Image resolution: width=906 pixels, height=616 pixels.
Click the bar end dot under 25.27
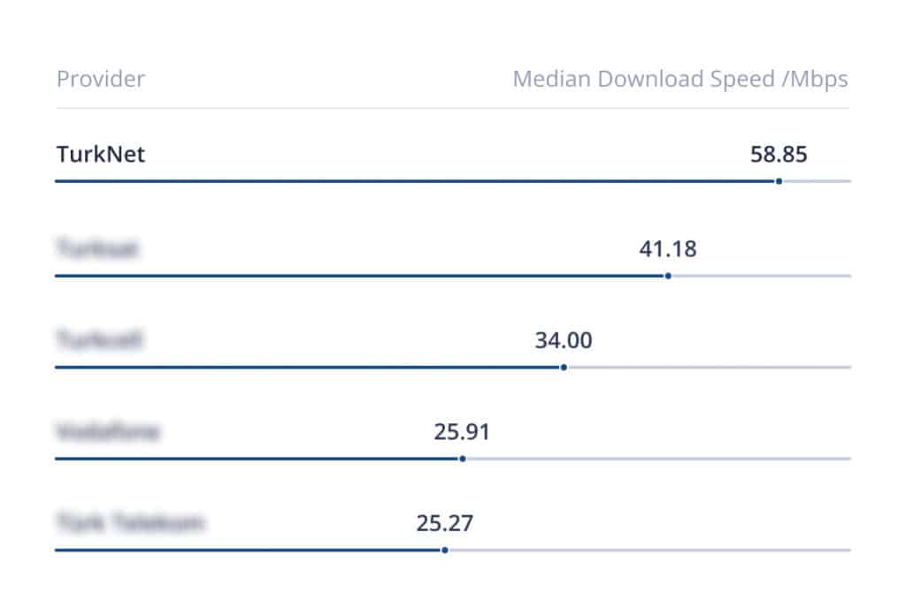[444, 550]
